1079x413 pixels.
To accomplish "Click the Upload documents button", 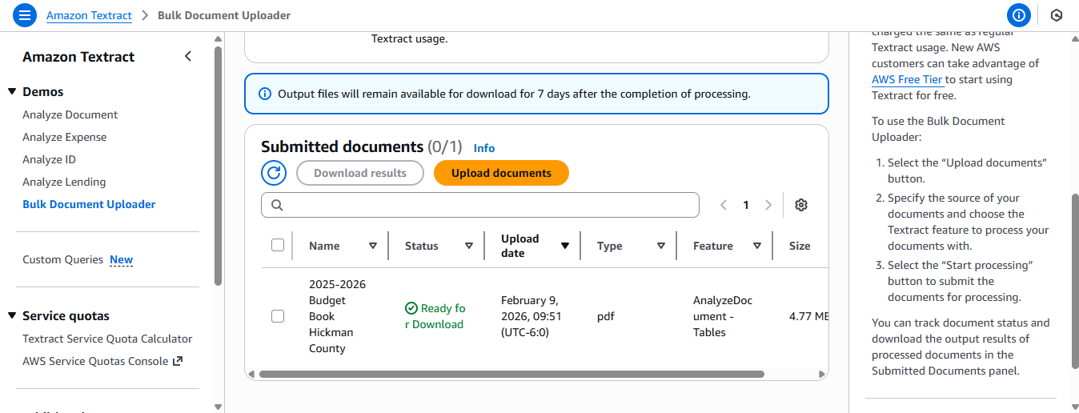I will tap(501, 173).
